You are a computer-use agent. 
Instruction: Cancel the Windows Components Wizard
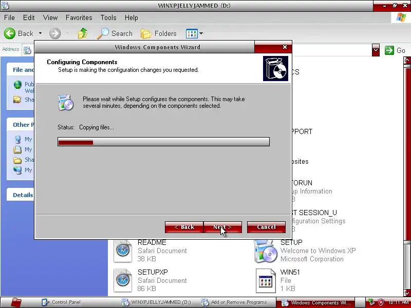pyautogui.click(x=266, y=227)
